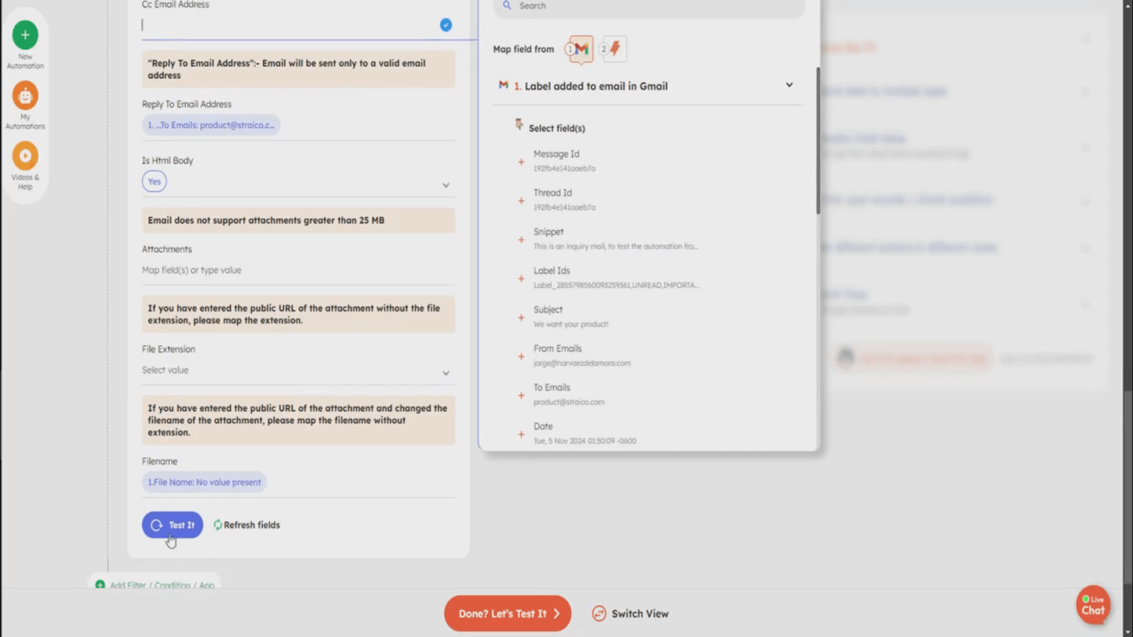Add Message Id field with plus icon

point(521,162)
